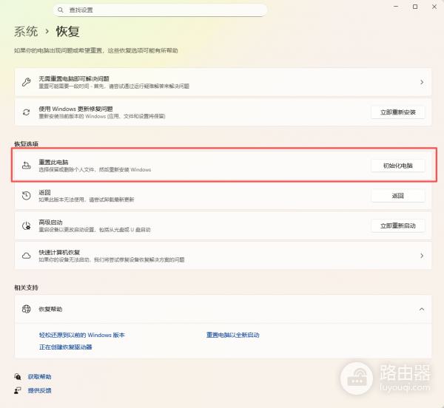Click the globe icon beside 恢复帮助
The width and height of the screenshot is (444, 408).
pyautogui.click(x=27, y=309)
